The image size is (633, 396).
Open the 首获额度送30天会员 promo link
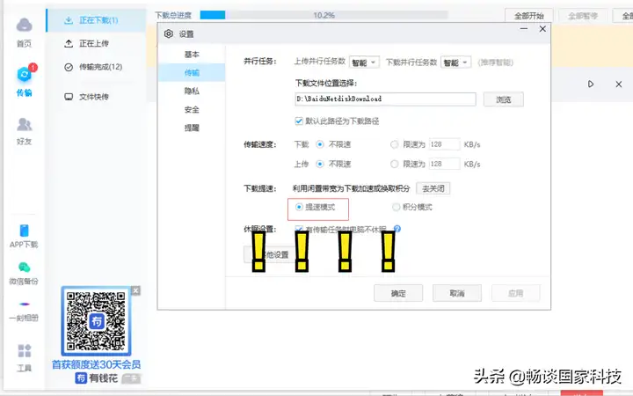pos(96,364)
